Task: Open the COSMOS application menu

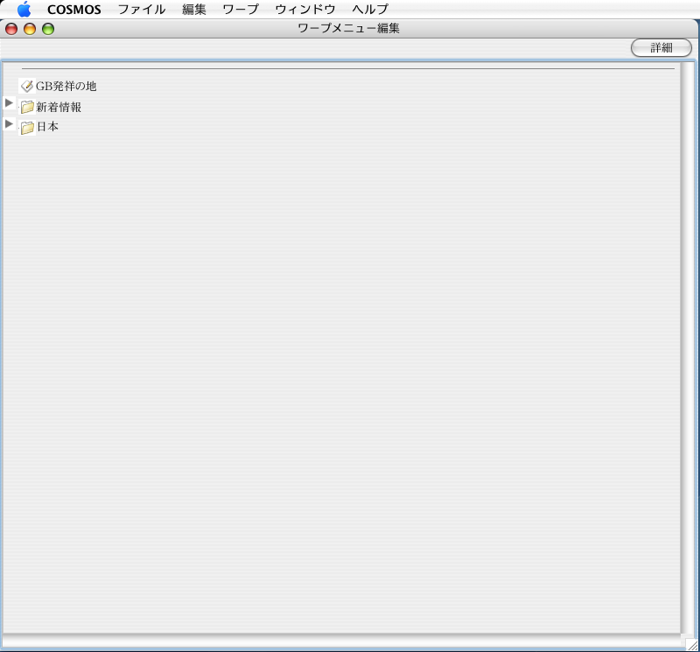Action: (74, 10)
